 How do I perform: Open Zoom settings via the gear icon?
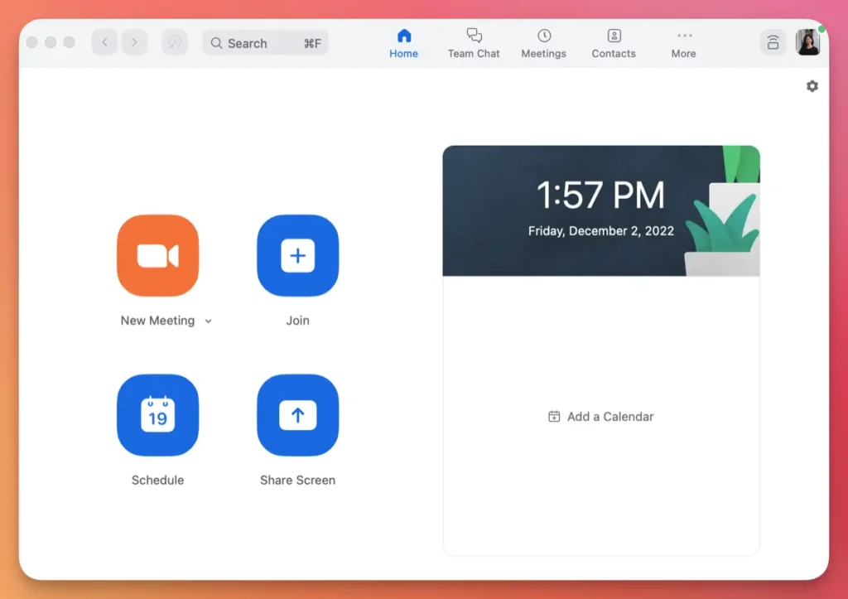point(812,85)
